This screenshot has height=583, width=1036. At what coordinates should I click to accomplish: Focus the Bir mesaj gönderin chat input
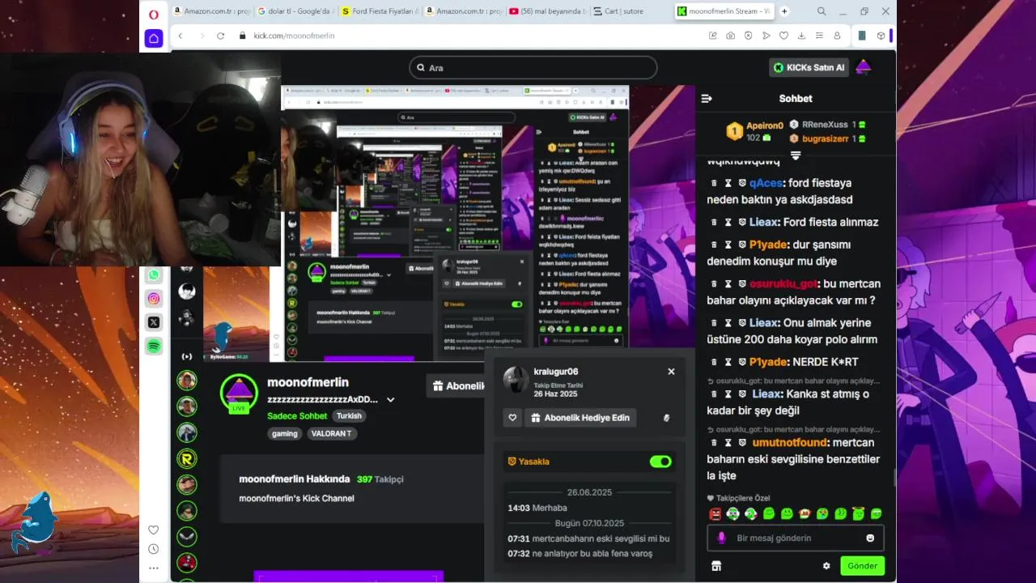[x=796, y=538]
